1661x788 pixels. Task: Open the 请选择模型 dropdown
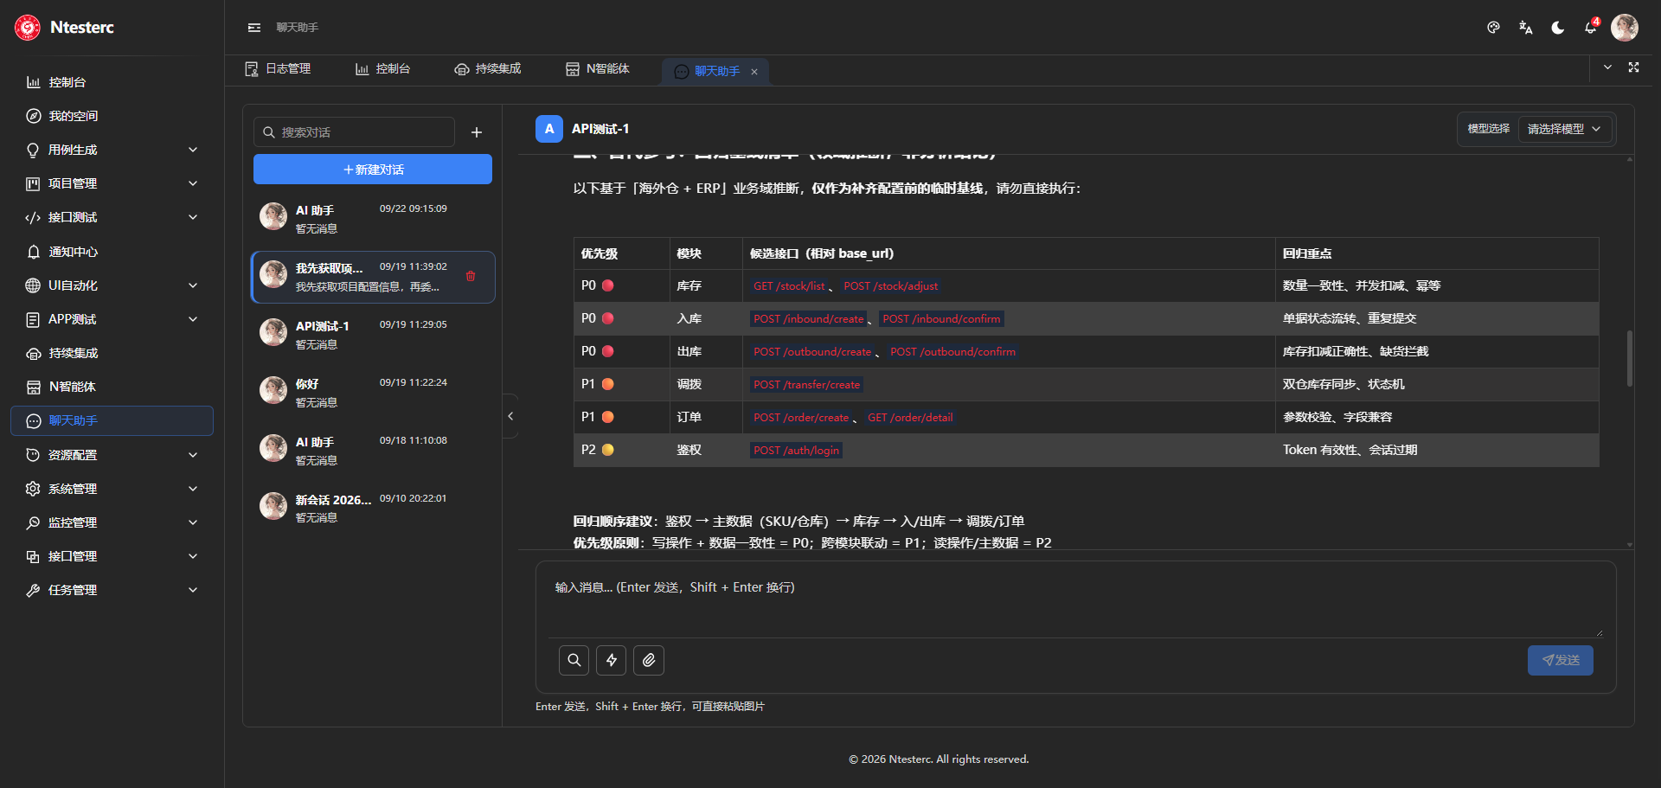click(1564, 129)
